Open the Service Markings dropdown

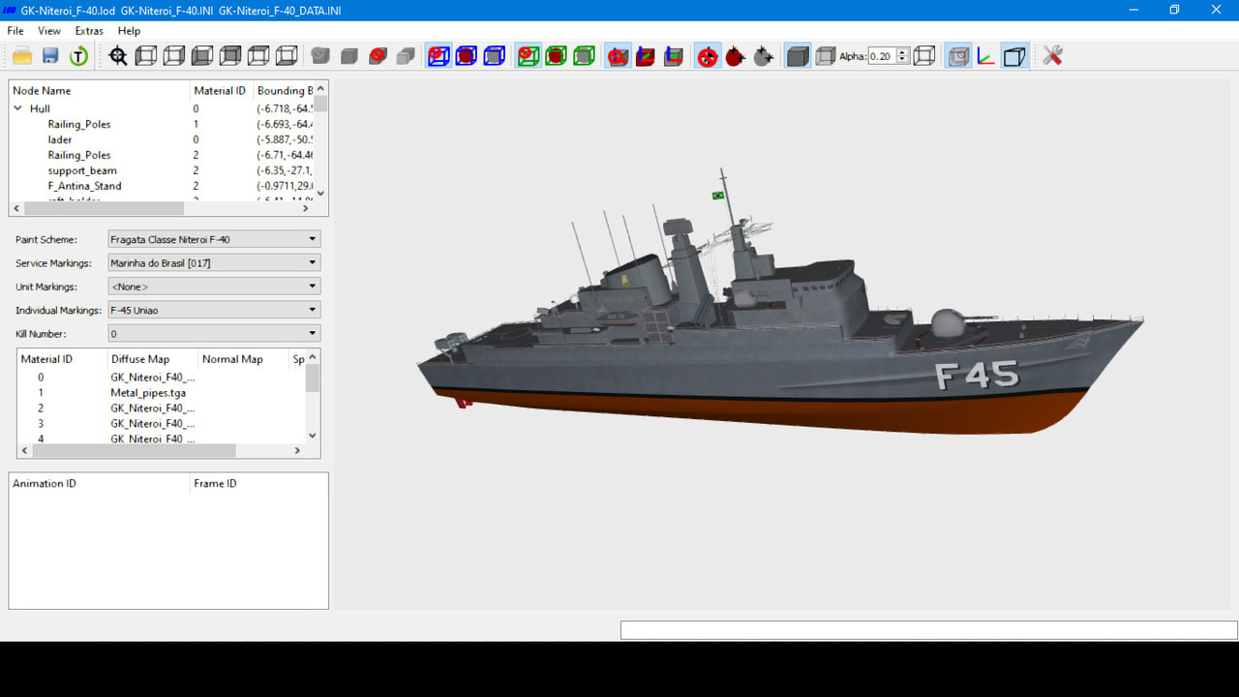213,262
